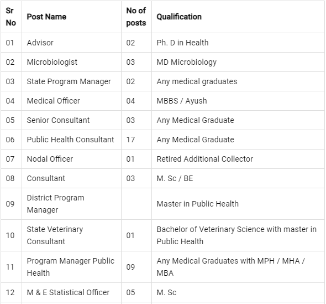This screenshot has height=304, width=326.
Task: Click the 'Sr No' header cell
Action: pyautogui.click(x=11, y=17)
